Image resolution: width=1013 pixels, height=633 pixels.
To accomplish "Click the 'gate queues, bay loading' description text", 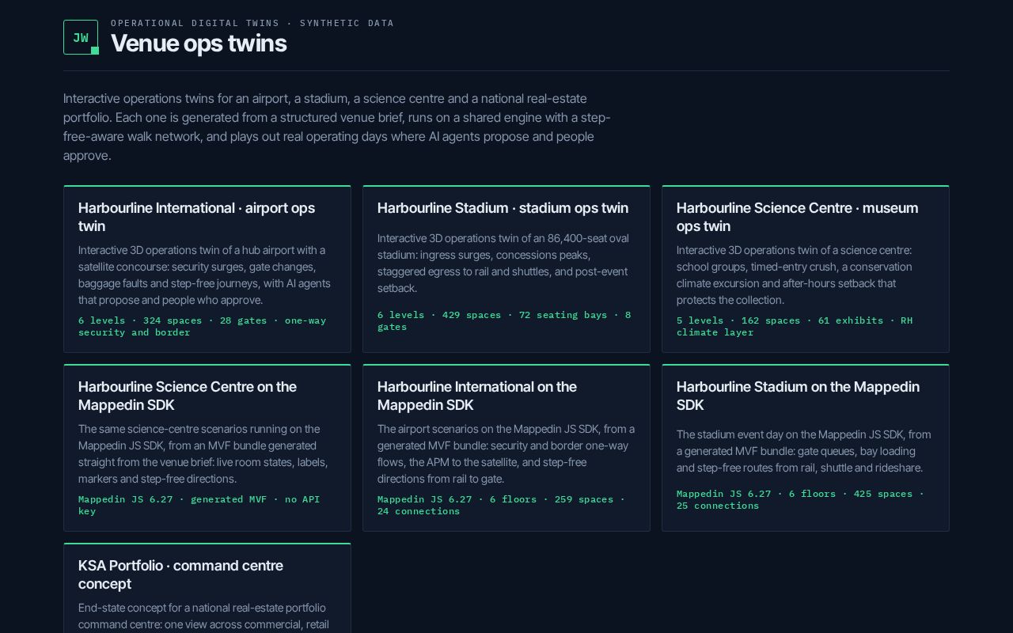I will click(804, 451).
